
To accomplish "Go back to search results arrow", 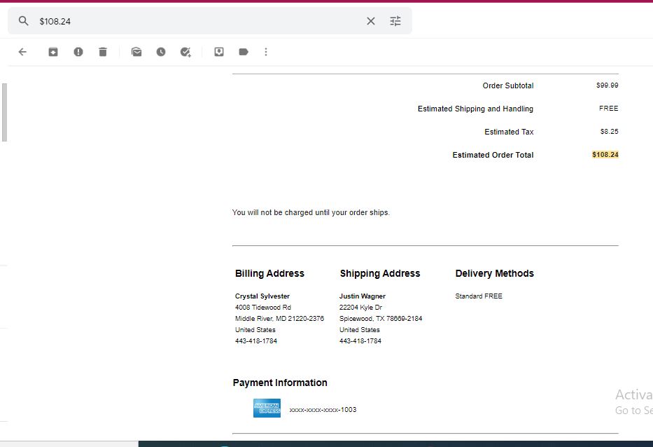I will coord(22,52).
